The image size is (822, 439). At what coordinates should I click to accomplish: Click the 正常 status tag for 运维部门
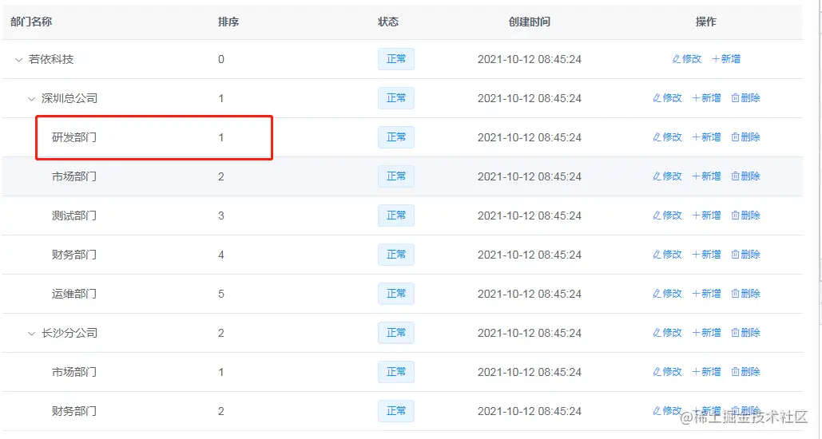[396, 294]
